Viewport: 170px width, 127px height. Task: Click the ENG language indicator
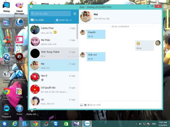[154, 124]
